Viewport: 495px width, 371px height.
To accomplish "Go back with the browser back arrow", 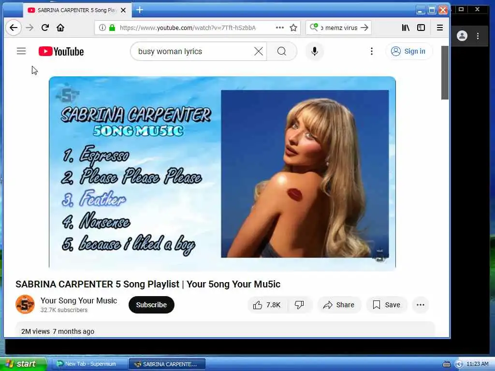I will click(14, 28).
